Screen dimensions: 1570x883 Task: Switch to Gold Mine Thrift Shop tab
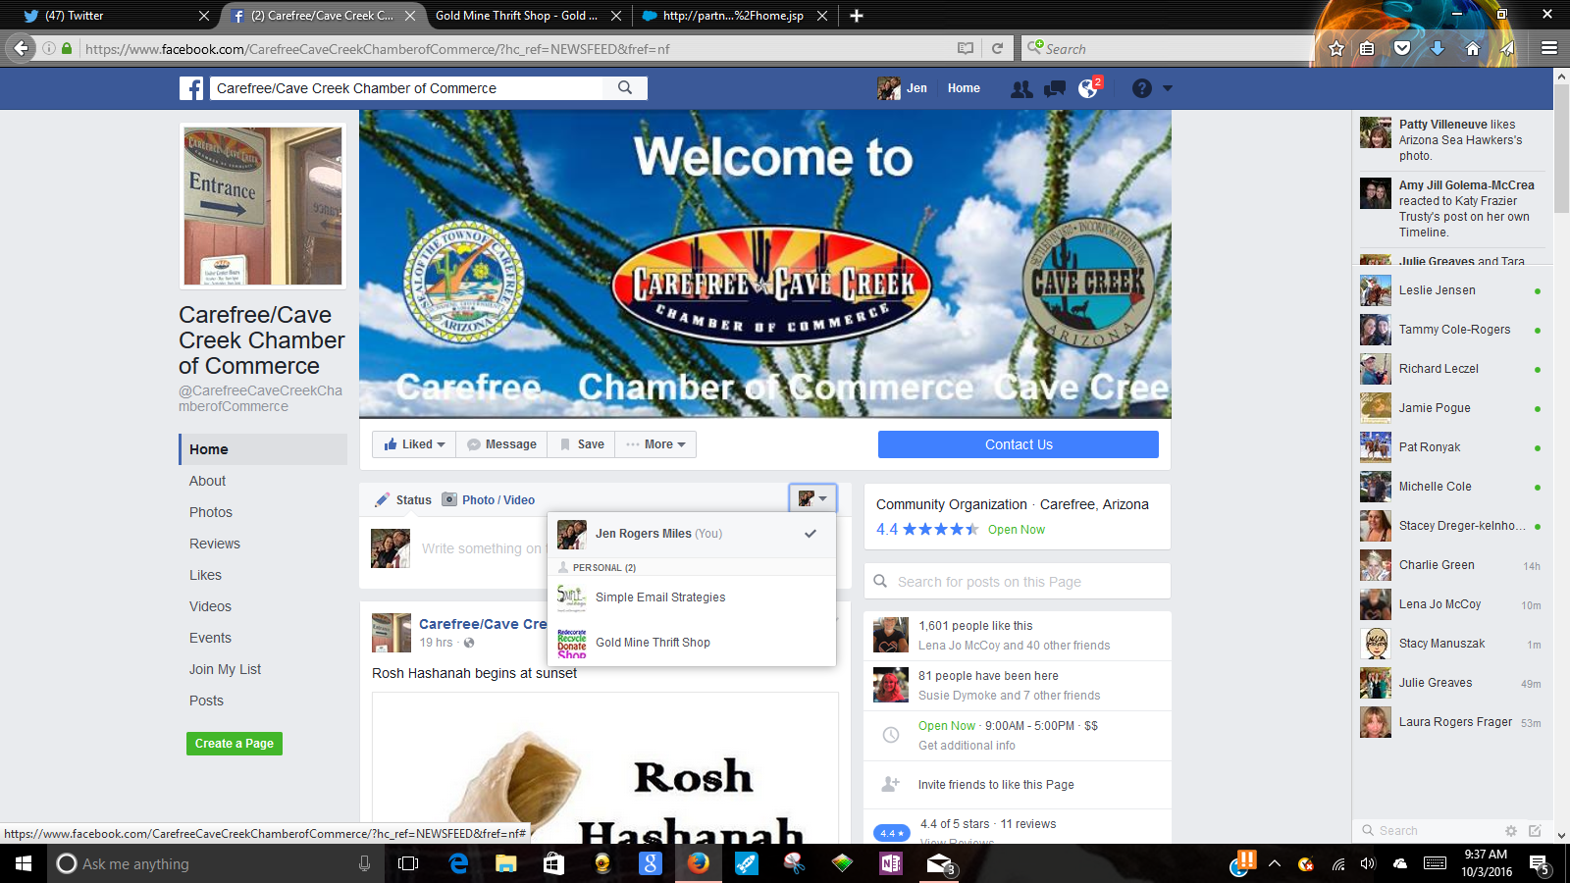[516, 16]
